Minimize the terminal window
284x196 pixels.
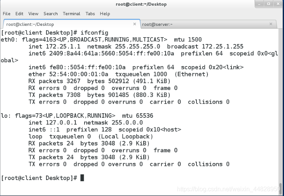tap(259, 4)
